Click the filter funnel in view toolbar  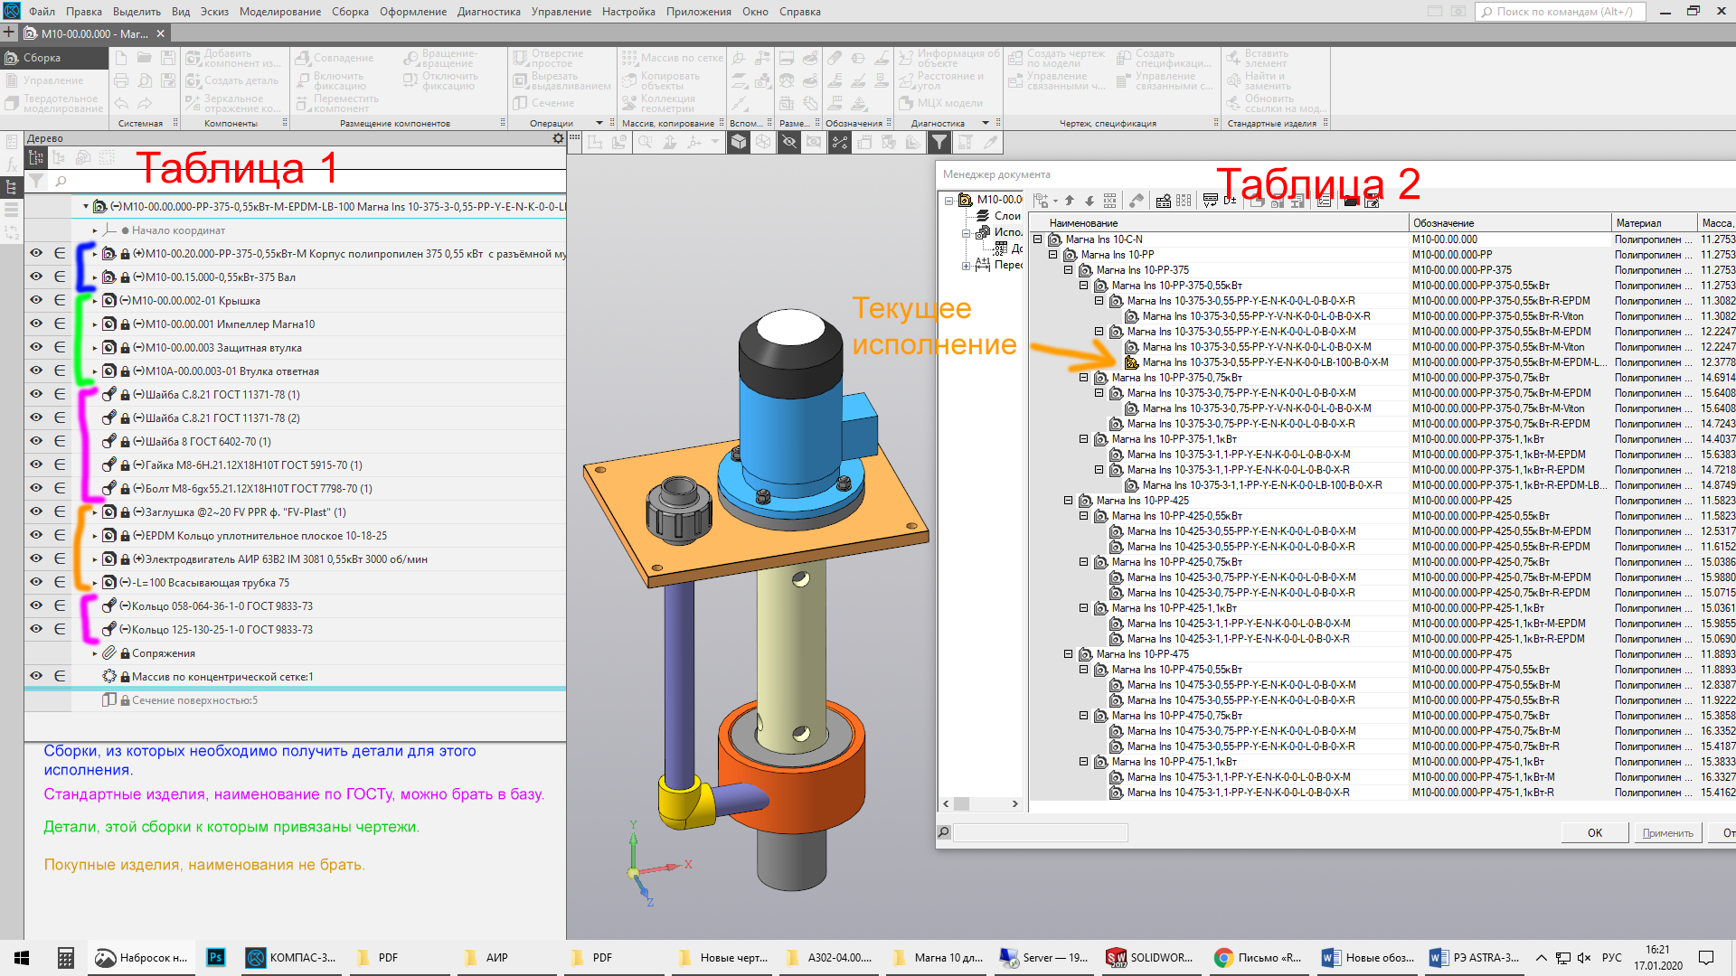click(x=939, y=142)
